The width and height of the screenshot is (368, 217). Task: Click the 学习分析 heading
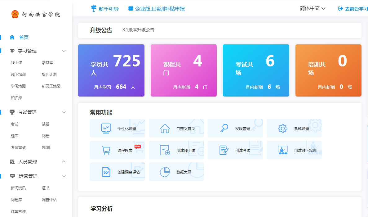pos(101,209)
